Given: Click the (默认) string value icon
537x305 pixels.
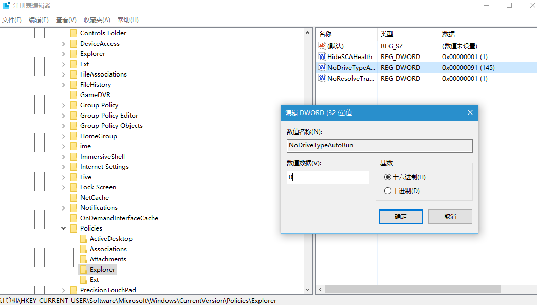Looking at the screenshot, I should click(x=322, y=46).
